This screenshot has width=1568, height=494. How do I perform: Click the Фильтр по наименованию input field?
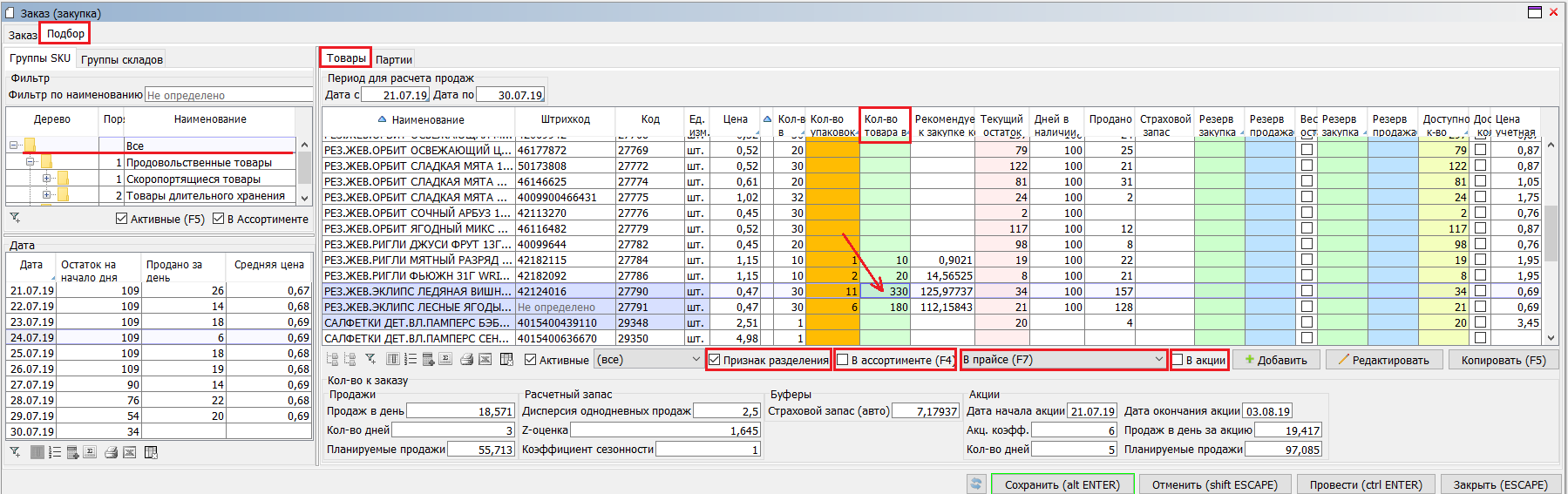228,95
